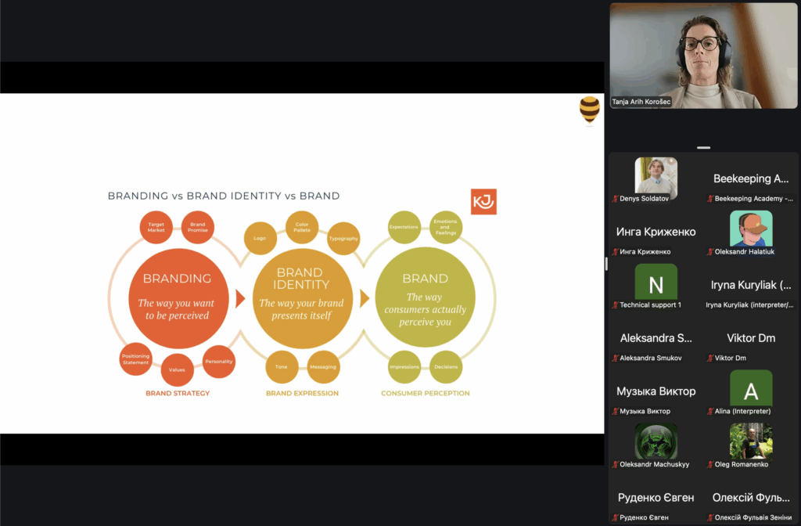Image resolution: width=801 pixels, height=526 pixels.
Task: Click muted mic icon beside Viktor Dm
Action: point(710,358)
